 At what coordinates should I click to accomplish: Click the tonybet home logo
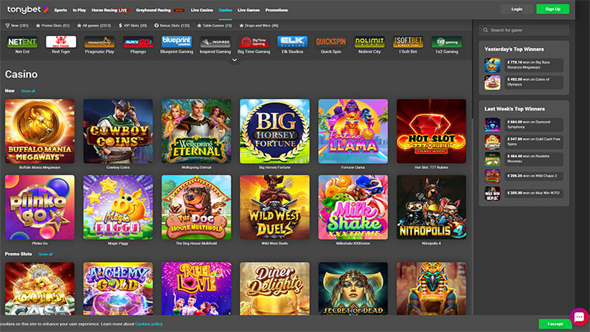coord(24,10)
